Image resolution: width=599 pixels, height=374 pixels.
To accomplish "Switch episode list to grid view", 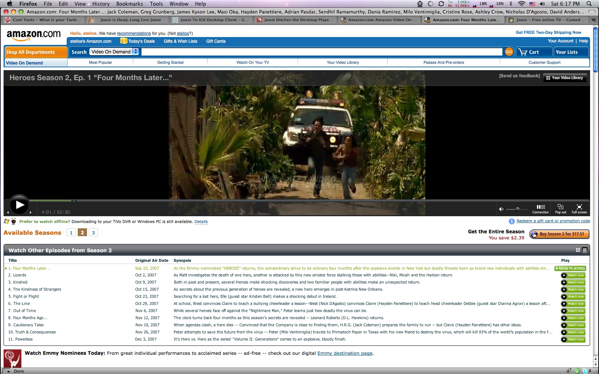I will point(578,250).
